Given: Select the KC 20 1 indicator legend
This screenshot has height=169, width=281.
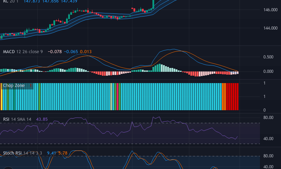Looking at the screenshot, I should click(11, 1).
